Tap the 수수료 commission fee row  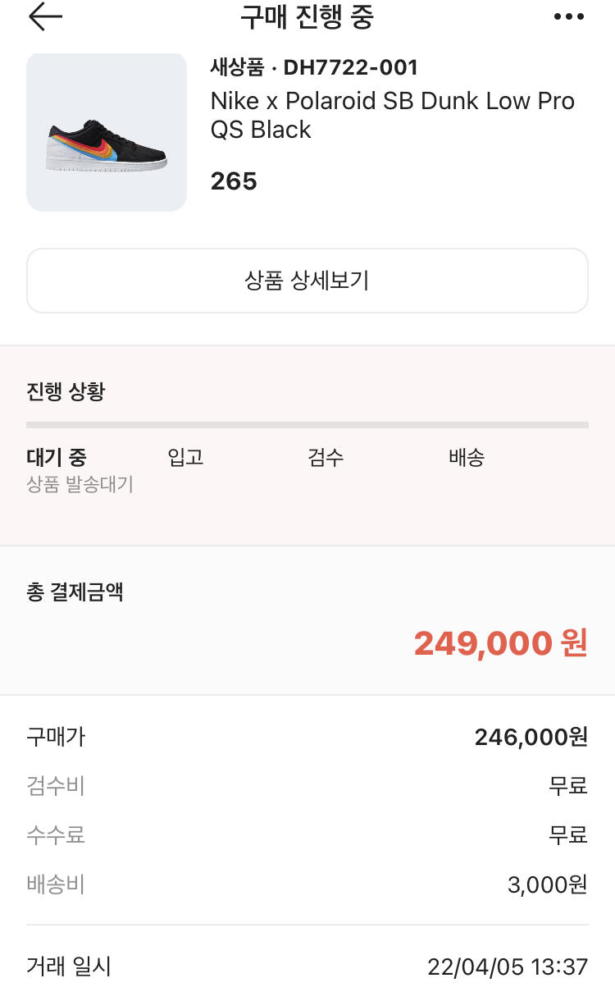coord(307,836)
